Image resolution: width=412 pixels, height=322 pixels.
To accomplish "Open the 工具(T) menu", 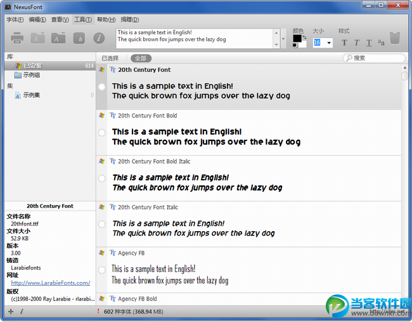I will click(83, 20).
